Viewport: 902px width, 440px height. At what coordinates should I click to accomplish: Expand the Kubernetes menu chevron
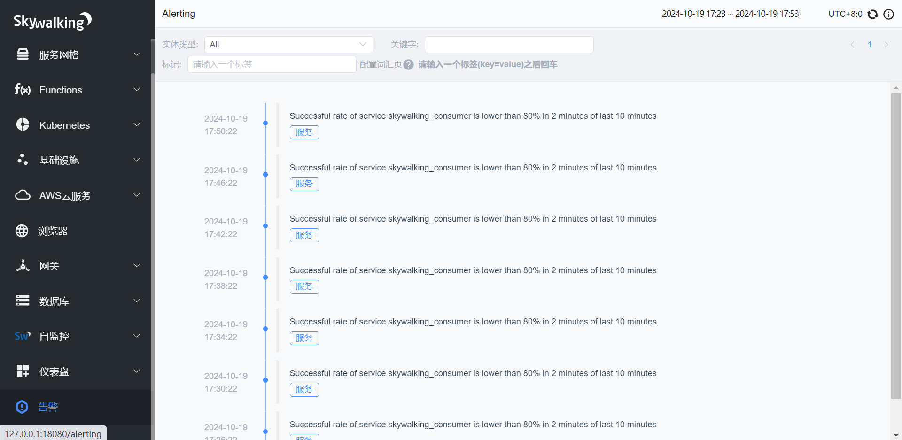tap(137, 124)
